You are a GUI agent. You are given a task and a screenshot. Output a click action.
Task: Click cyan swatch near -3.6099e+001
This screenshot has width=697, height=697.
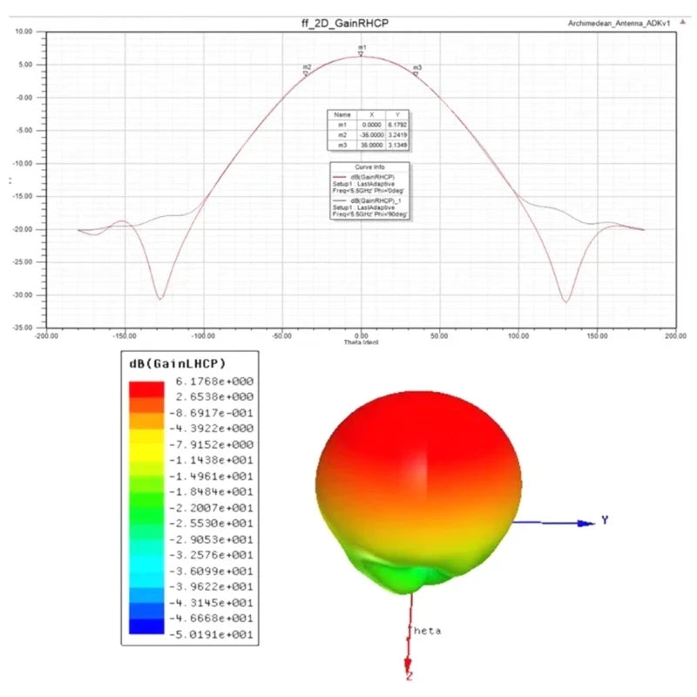point(146,579)
